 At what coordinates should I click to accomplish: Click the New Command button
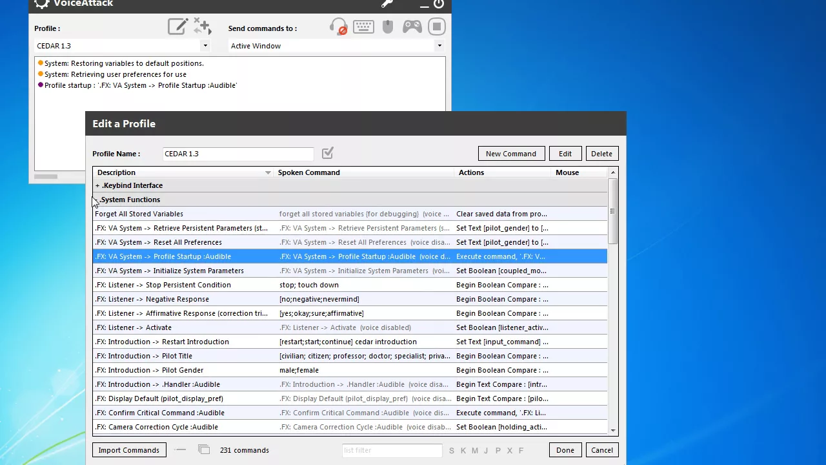point(511,154)
